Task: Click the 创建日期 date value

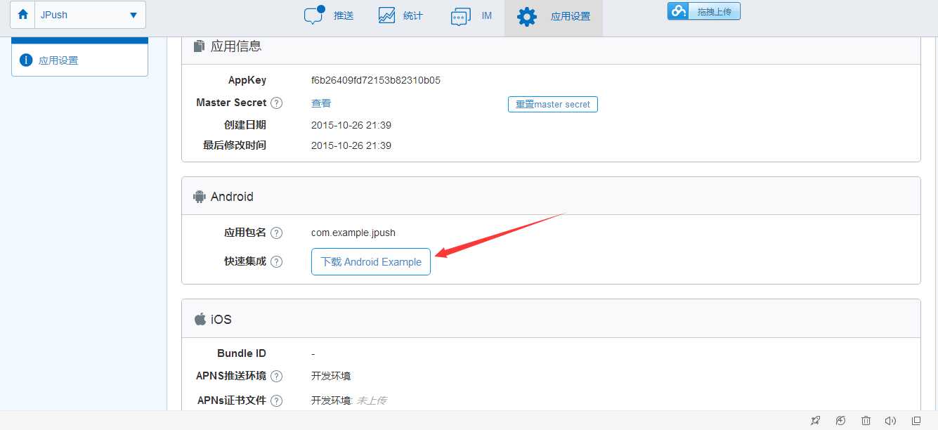Action: click(351, 125)
